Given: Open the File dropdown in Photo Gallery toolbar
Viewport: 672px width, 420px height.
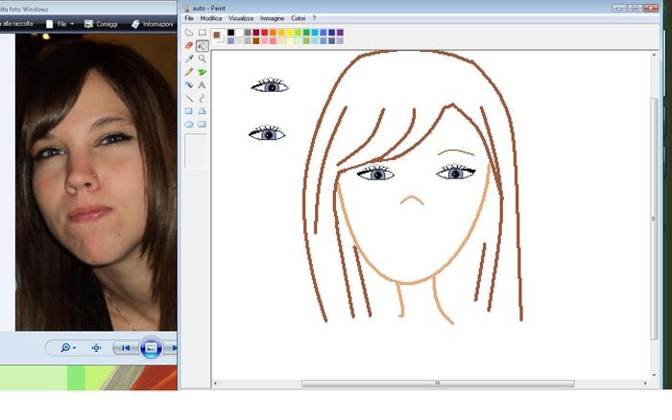Looking at the screenshot, I should click(x=60, y=24).
